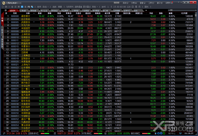The width and height of the screenshot is (198, 136).
Task: Click the red 行情 left sidebar tab
Action: click(x=2, y=19)
